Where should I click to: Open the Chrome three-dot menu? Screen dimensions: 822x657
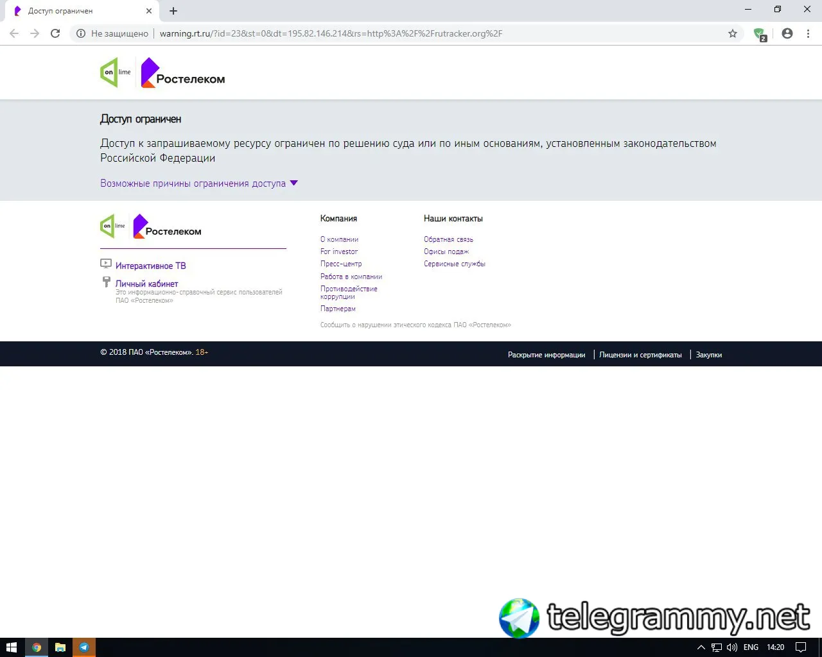click(x=808, y=33)
